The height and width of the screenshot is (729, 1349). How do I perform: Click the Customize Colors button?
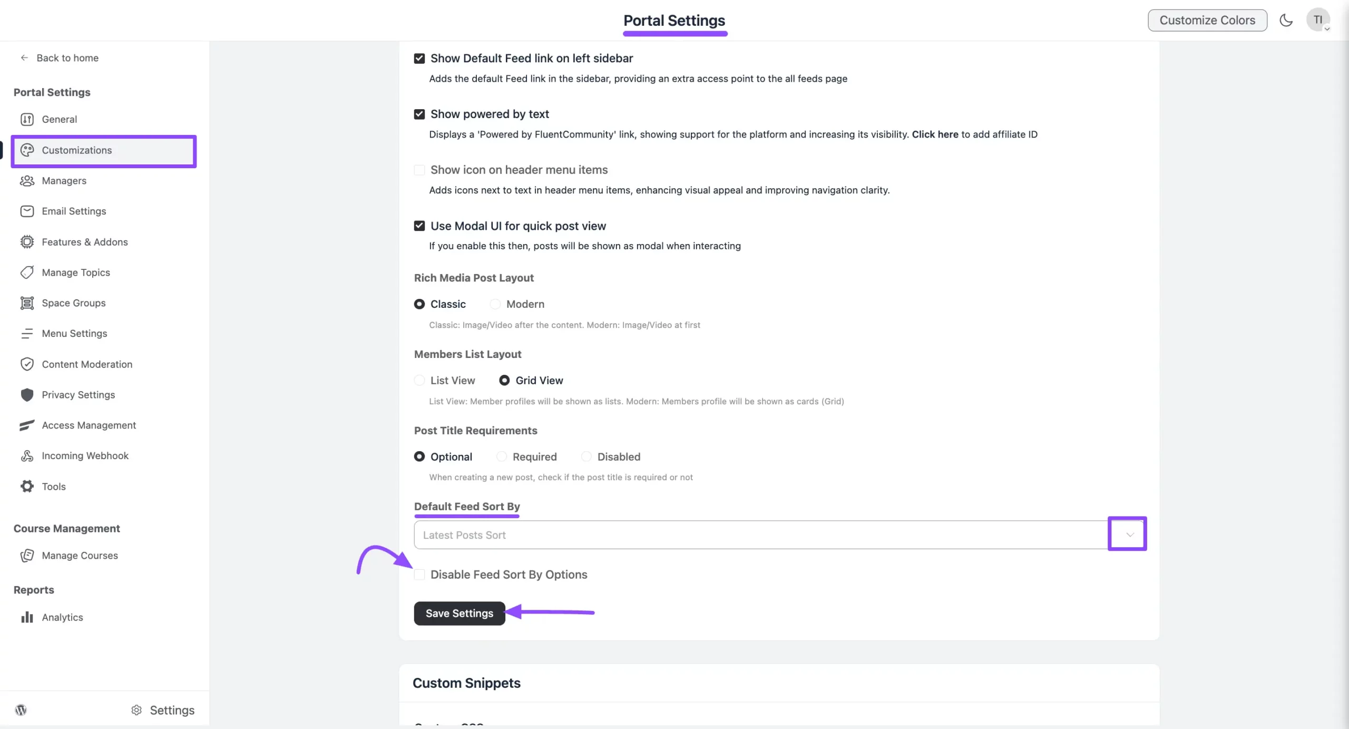[x=1207, y=20]
